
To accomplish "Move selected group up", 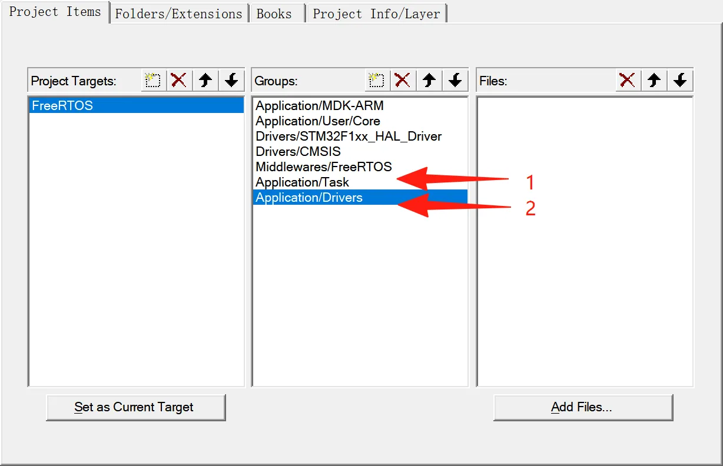I will (429, 81).
